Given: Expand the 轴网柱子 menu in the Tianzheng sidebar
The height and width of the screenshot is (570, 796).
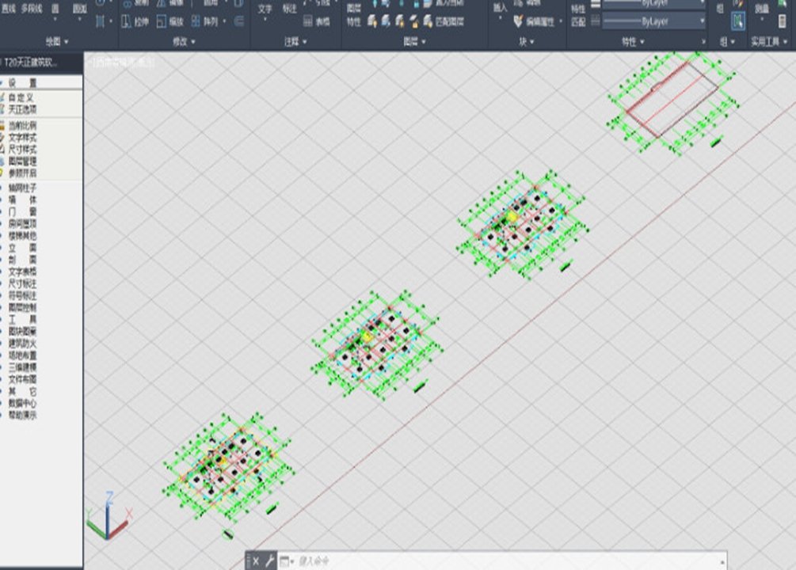Looking at the screenshot, I should tap(22, 188).
